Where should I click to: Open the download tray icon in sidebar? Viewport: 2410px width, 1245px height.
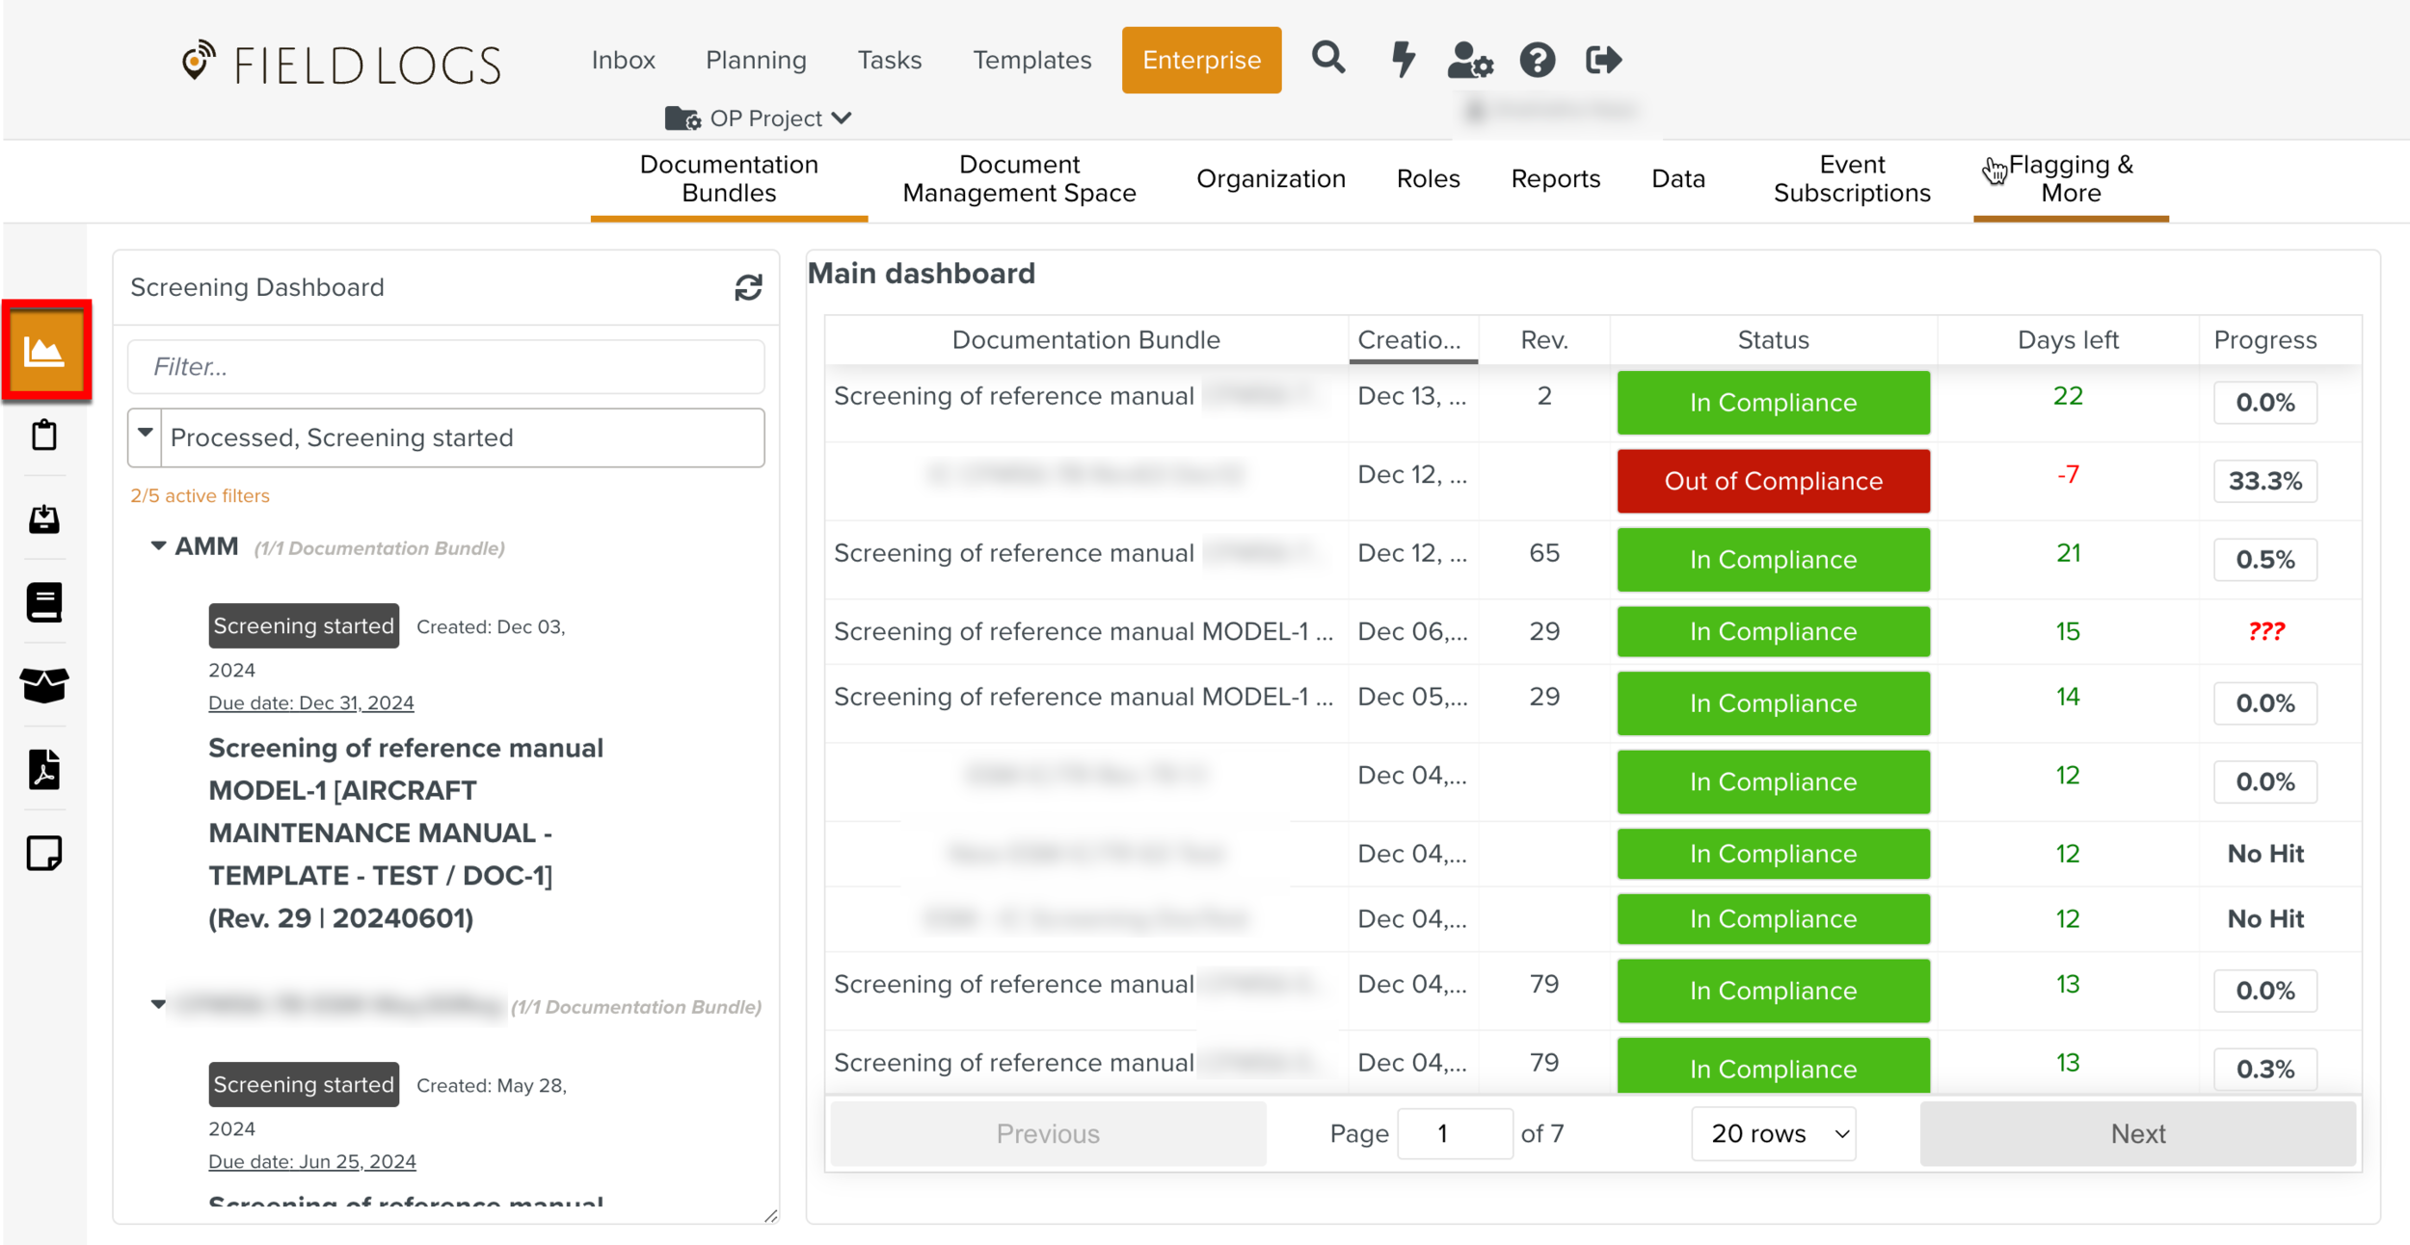point(44,518)
